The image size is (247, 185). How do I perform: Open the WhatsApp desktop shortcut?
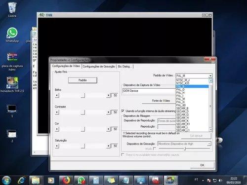pos(12,35)
